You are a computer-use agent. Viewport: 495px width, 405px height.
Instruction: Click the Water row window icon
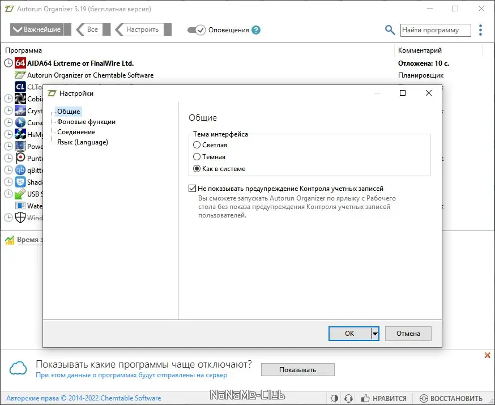[x=20, y=206]
